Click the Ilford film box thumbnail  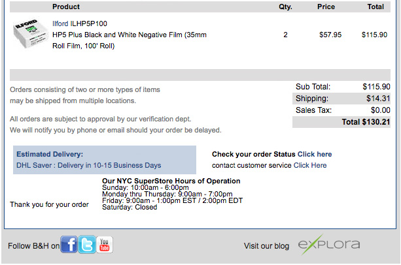(31, 33)
